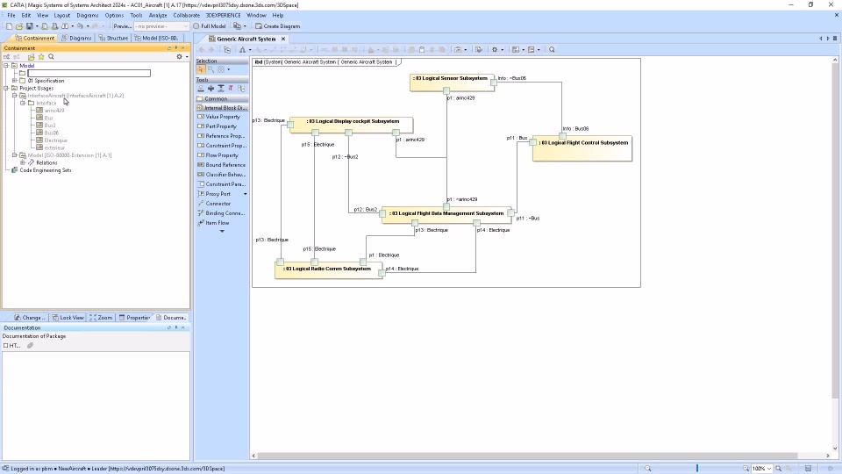Open the search icon in Containment toolbar
This screenshot has height=474, width=842.
51,56
